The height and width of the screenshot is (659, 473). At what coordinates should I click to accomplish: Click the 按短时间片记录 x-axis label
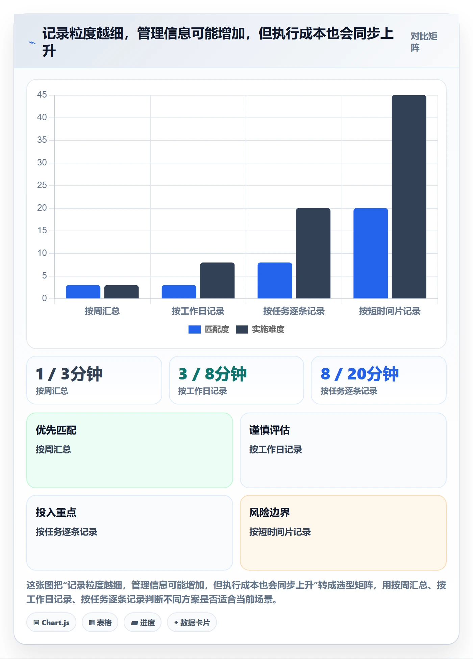click(390, 311)
